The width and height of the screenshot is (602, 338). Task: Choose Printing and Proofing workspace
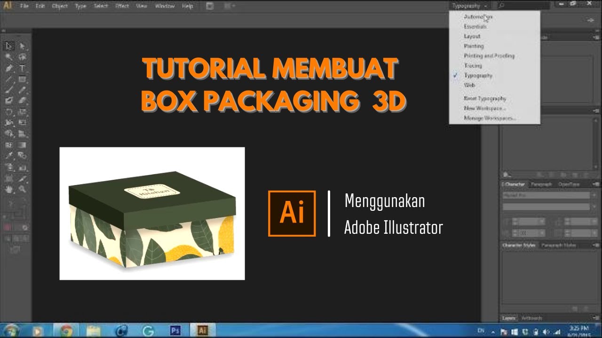[489, 56]
